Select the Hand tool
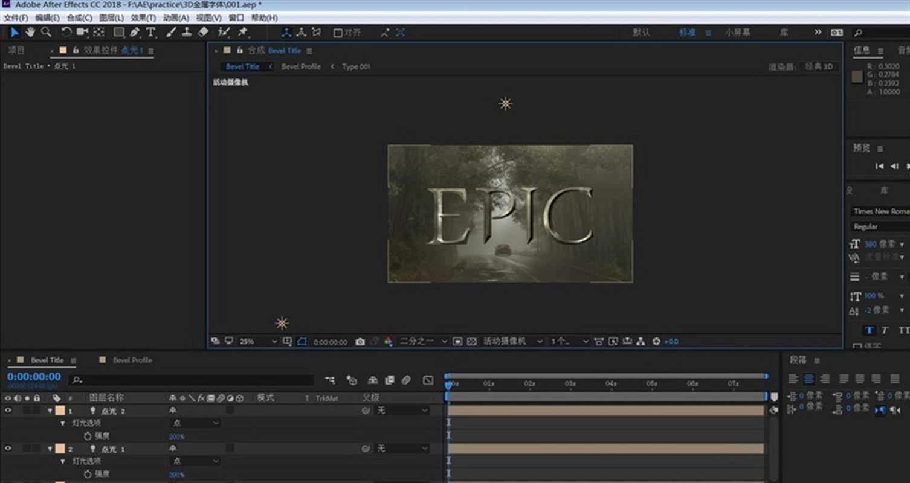This screenshot has width=910, height=483. 30,32
